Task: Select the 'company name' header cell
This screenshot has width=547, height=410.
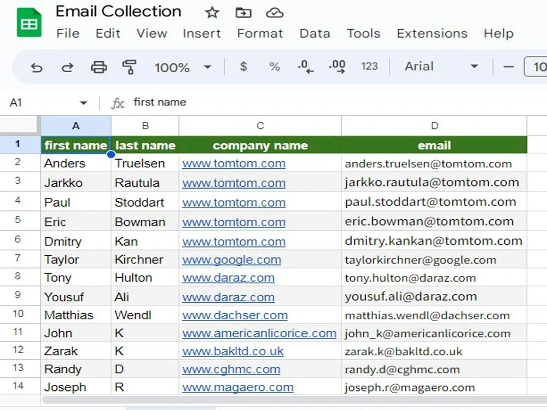Action: point(260,145)
